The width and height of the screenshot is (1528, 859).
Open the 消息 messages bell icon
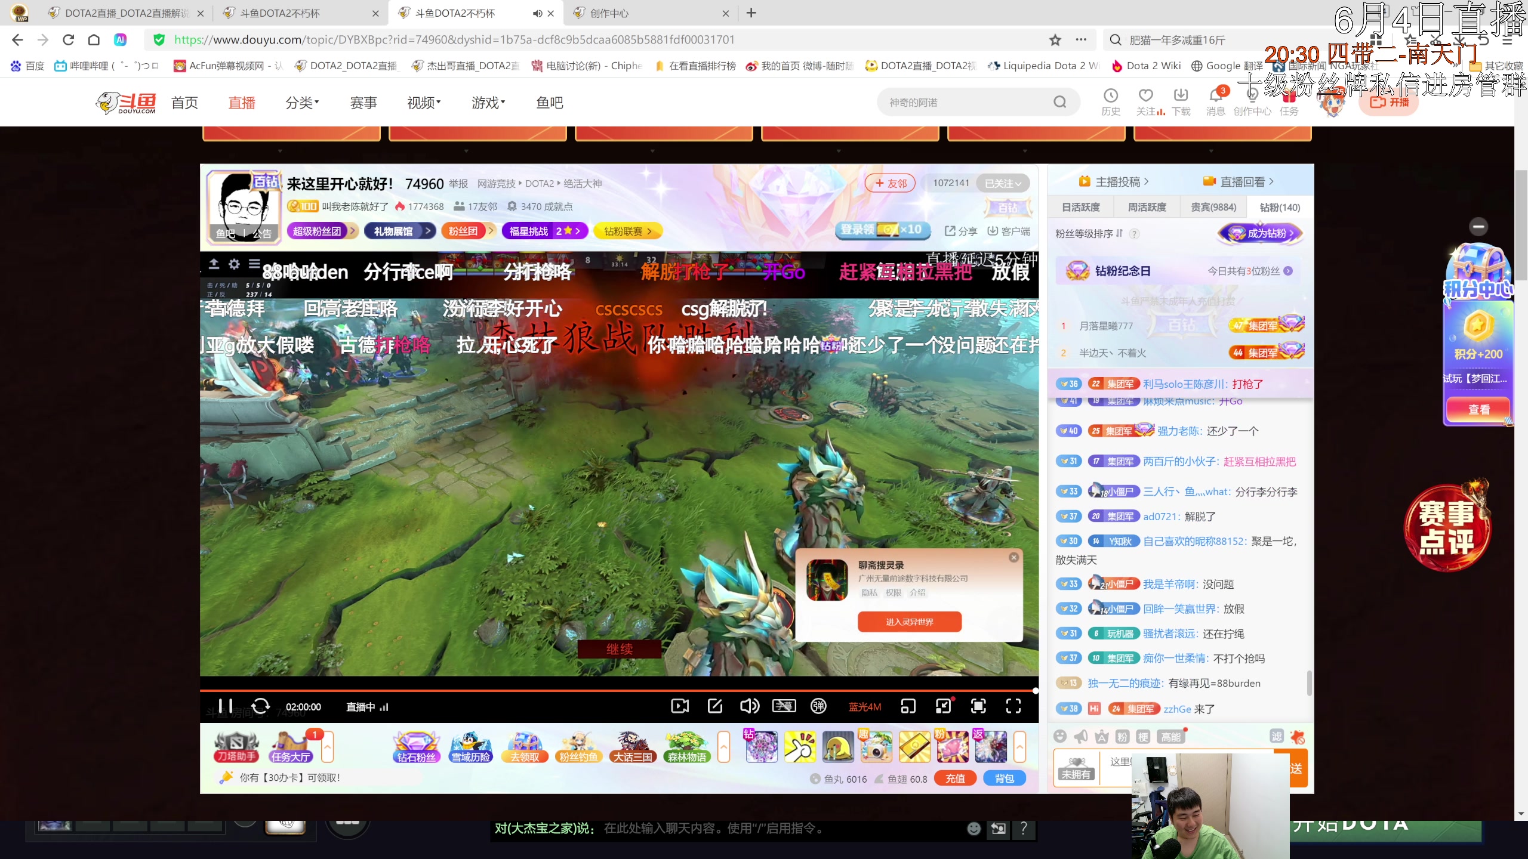pos(1215,101)
